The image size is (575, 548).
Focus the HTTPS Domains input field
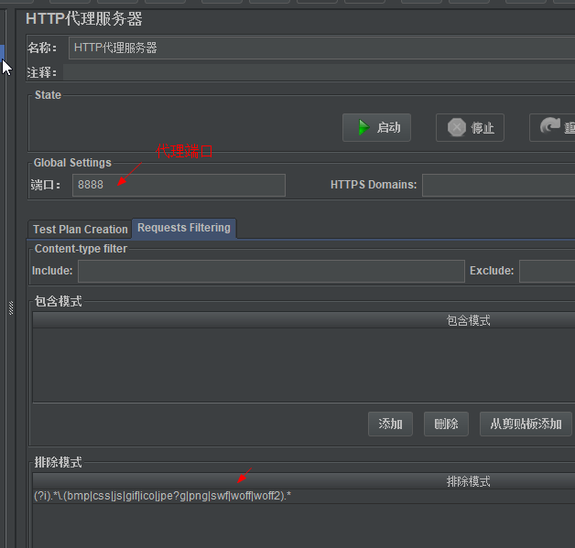click(x=498, y=185)
